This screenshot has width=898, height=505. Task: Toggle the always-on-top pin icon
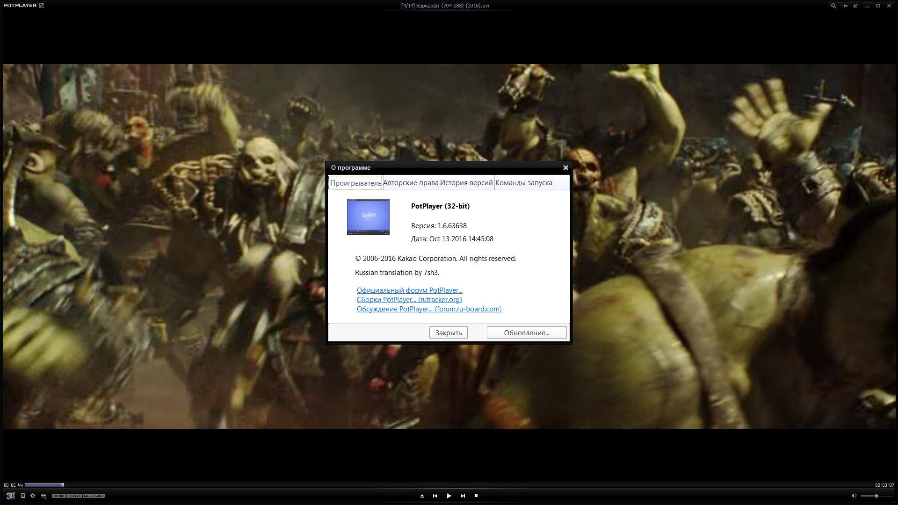point(844,6)
